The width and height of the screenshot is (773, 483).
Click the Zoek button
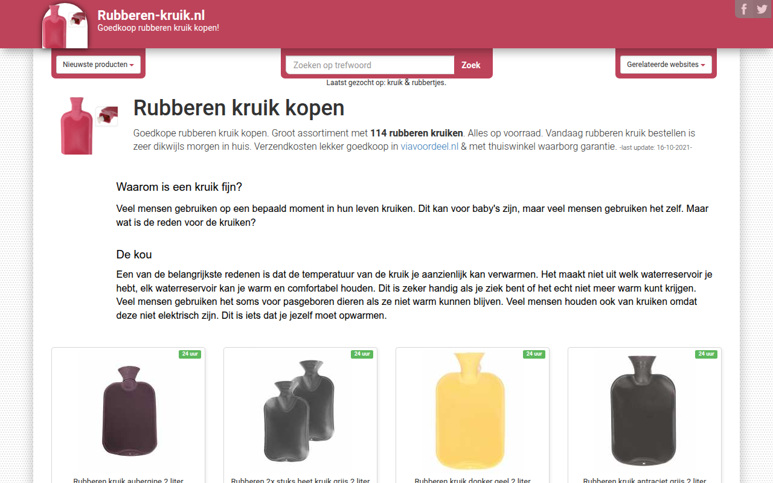[x=471, y=65]
